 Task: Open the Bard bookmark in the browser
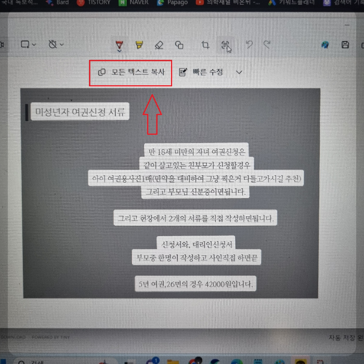(x=57, y=3)
